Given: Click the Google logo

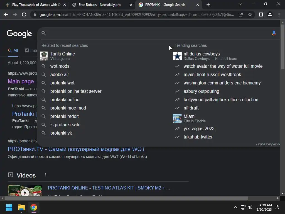Looking at the screenshot, I should 19,34.
